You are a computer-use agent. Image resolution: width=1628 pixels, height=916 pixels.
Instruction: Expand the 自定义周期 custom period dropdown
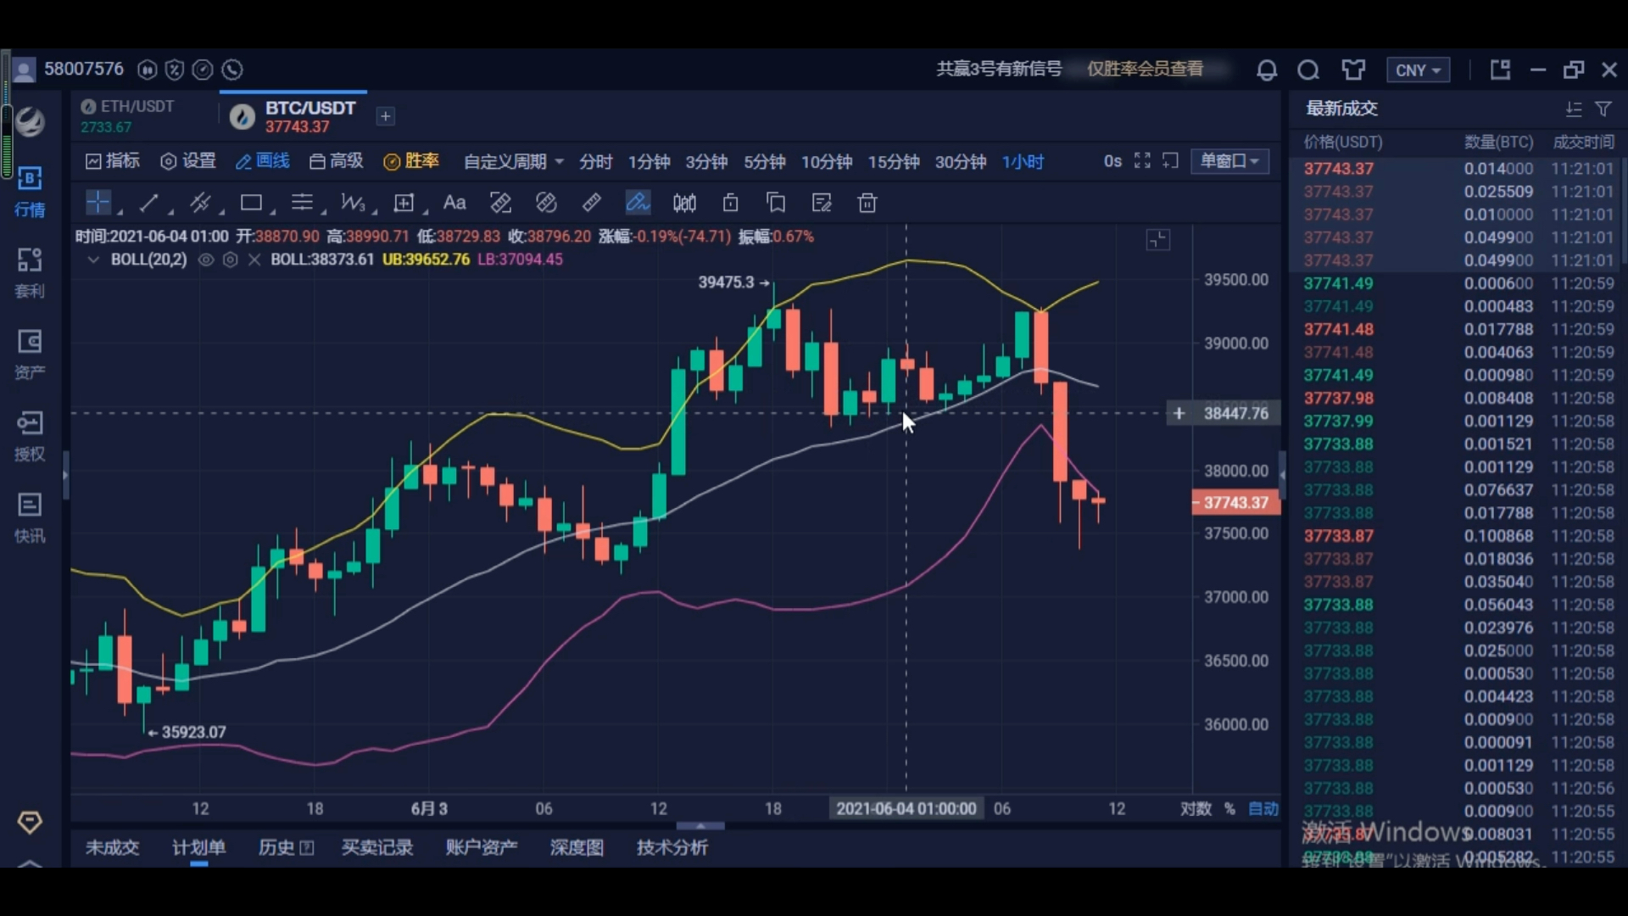tap(514, 161)
